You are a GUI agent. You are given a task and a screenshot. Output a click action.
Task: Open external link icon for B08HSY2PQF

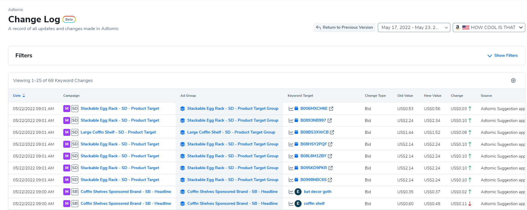[x=330, y=144]
